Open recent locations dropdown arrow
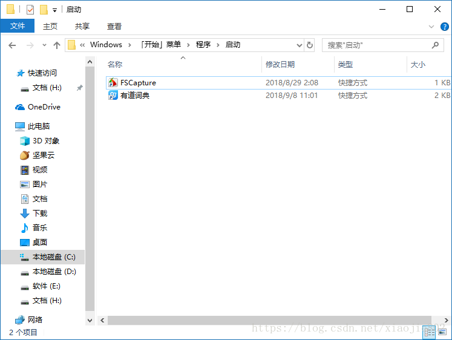The width and height of the screenshot is (452, 340). pyautogui.click(x=44, y=45)
